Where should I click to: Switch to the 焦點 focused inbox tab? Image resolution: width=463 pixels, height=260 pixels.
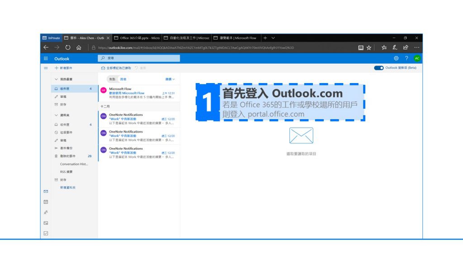pyautogui.click(x=112, y=79)
